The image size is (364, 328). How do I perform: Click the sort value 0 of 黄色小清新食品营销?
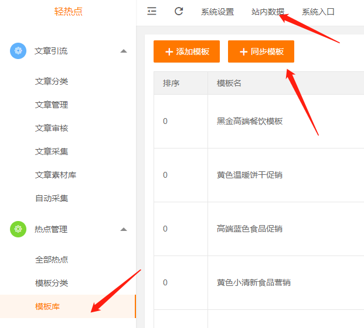click(x=165, y=282)
